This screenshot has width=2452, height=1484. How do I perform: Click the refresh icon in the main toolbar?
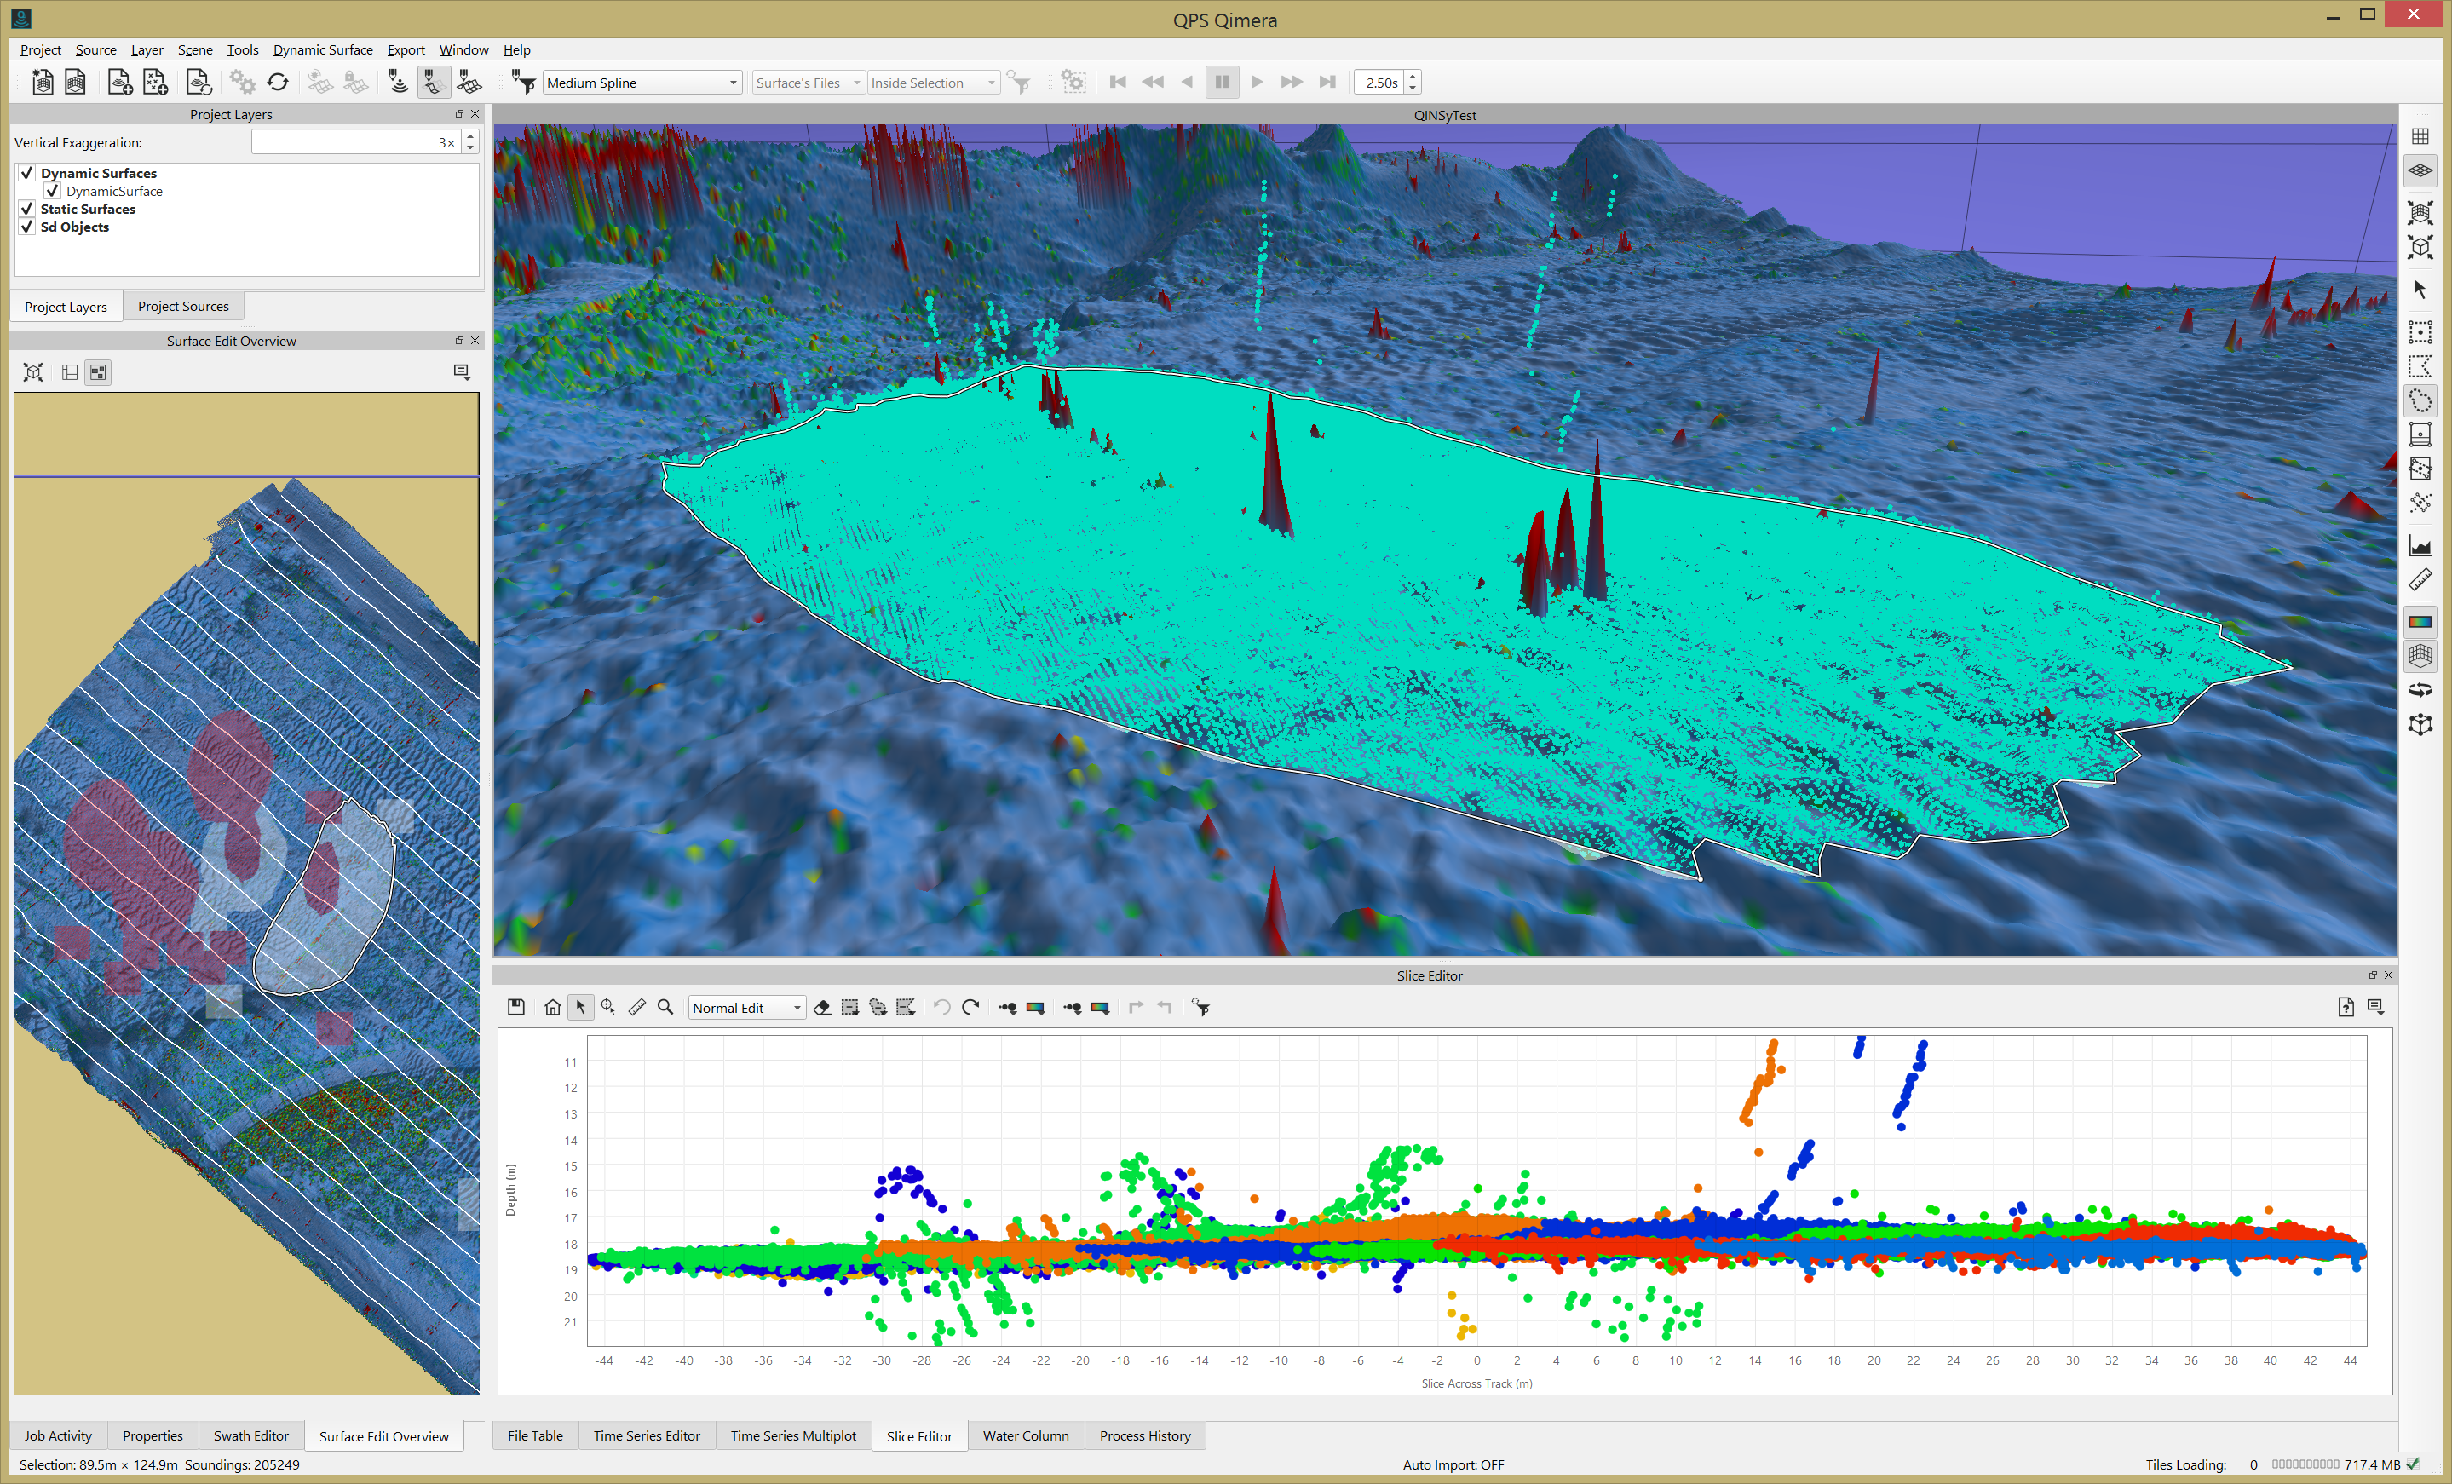point(278,83)
